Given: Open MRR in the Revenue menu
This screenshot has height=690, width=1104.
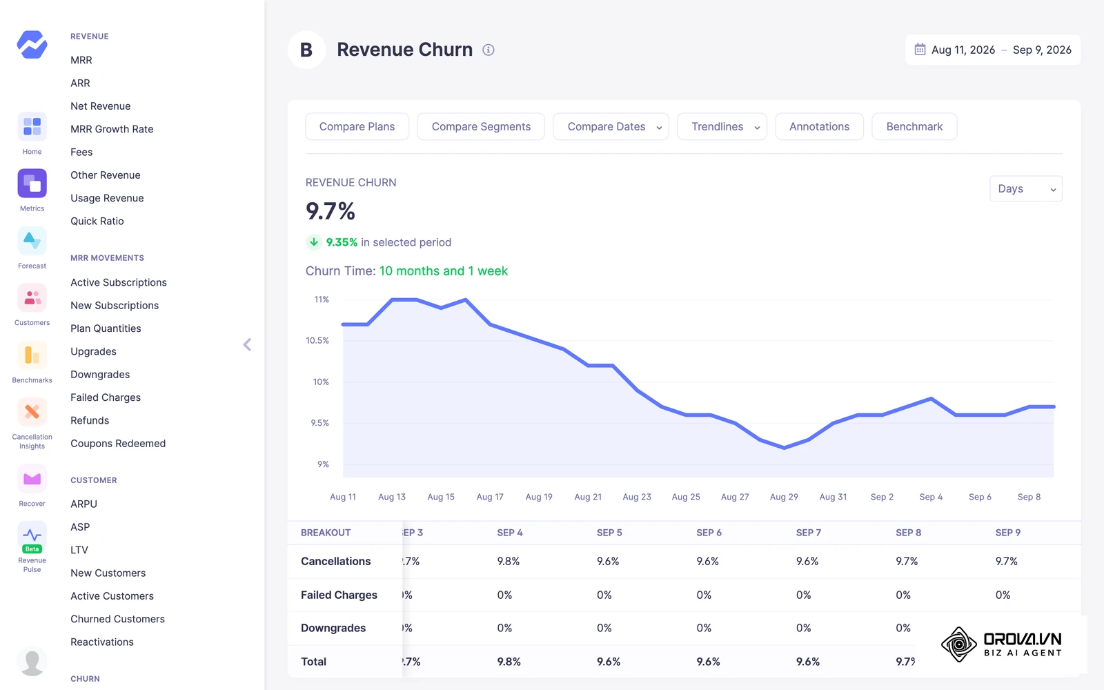Looking at the screenshot, I should [x=81, y=60].
